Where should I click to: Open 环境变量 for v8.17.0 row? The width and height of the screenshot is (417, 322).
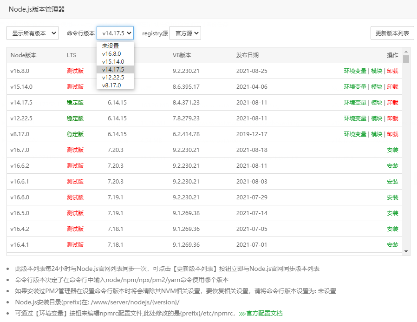[x=355, y=134]
